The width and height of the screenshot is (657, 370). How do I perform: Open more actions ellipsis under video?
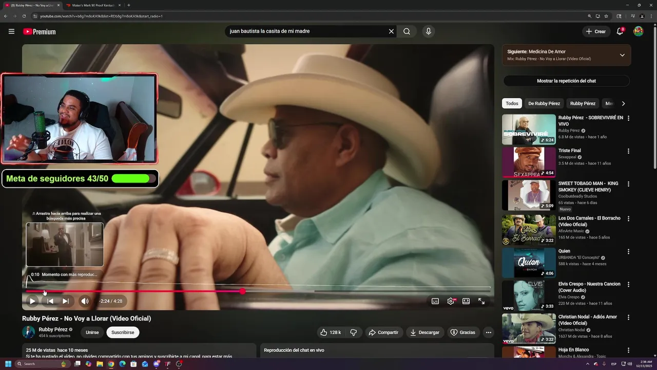[489, 332]
